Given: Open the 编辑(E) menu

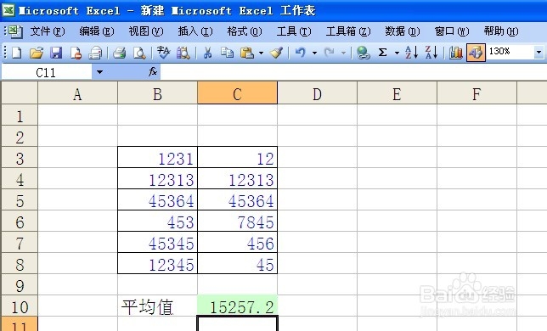Looking at the screenshot, I should pos(97,31).
